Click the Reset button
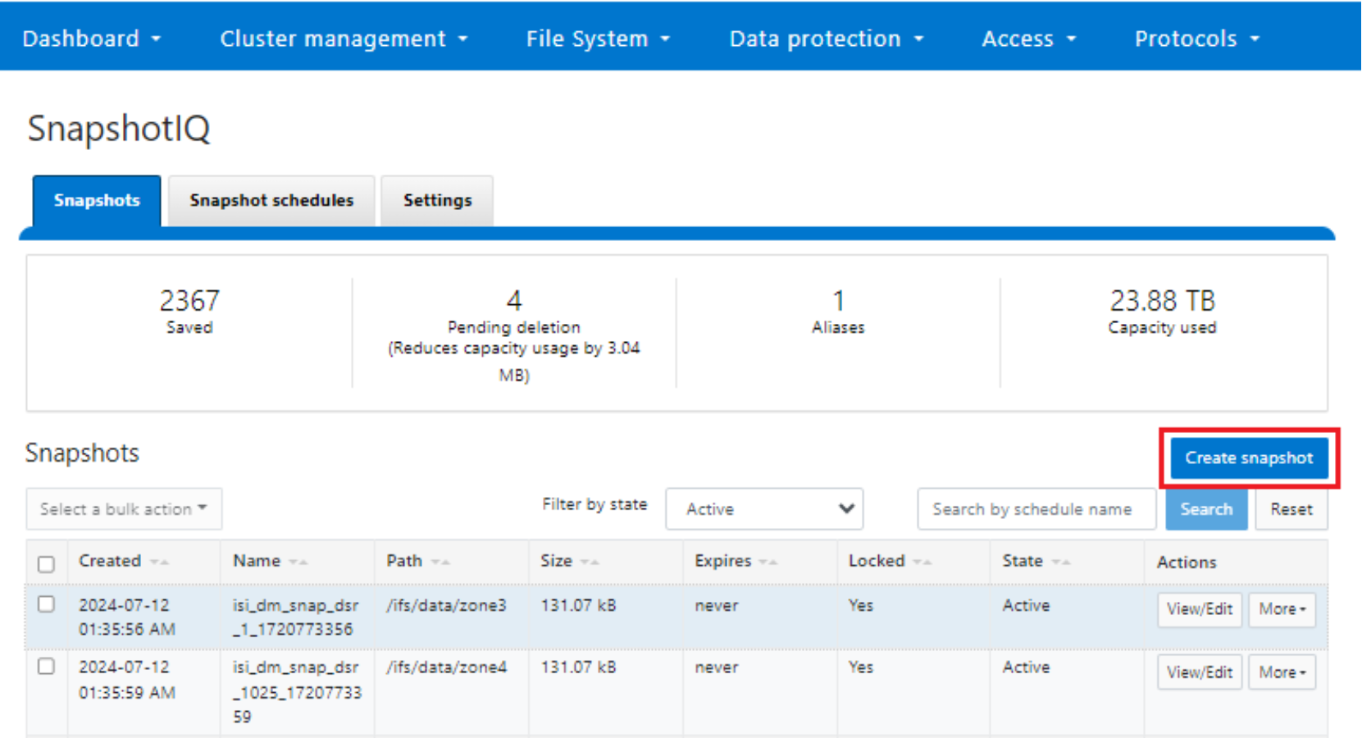 1291,509
